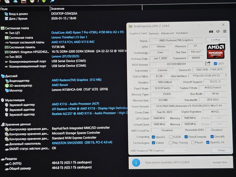Click the GPU name field AMD Radeon(TM) Graphics
This screenshot has height=177, width=236.
point(176,40)
